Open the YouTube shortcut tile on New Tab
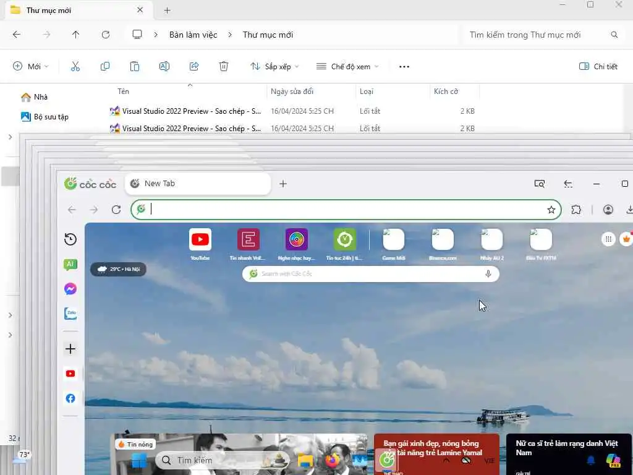 (200, 244)
